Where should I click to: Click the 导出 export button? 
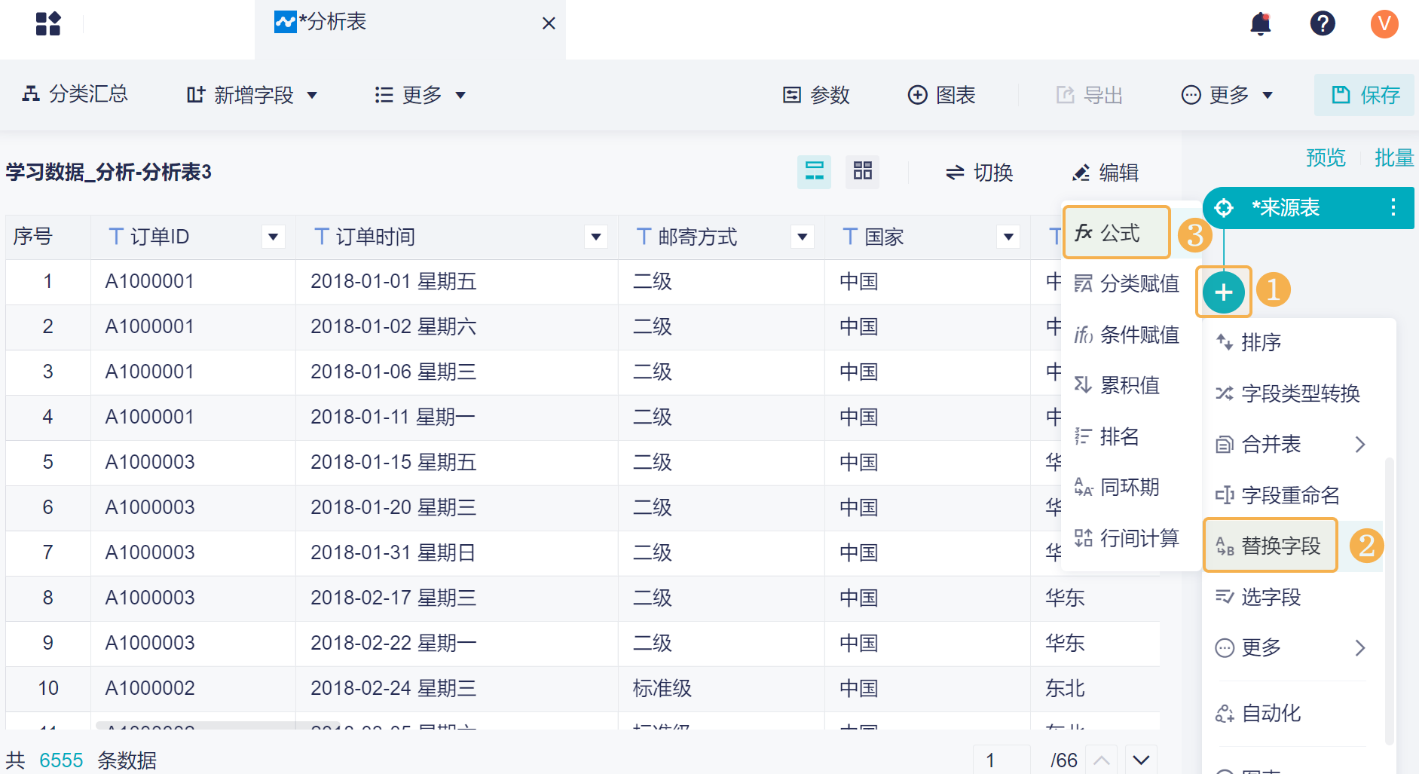(x=1089, y=95)
